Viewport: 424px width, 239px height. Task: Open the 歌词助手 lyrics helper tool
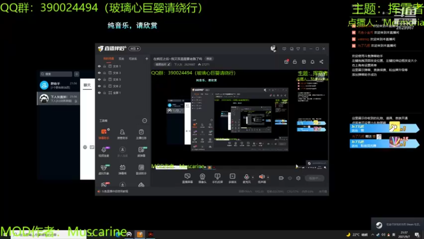(141, 169)
